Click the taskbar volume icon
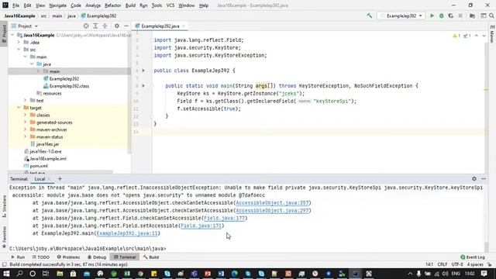 pyautogui.click(x=445, y=274)
